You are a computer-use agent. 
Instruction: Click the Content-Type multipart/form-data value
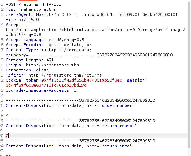[x=66, y=50]
